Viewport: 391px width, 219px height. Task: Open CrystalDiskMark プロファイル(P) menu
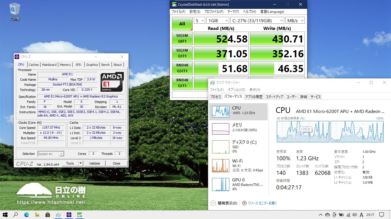tap(214, 12)
